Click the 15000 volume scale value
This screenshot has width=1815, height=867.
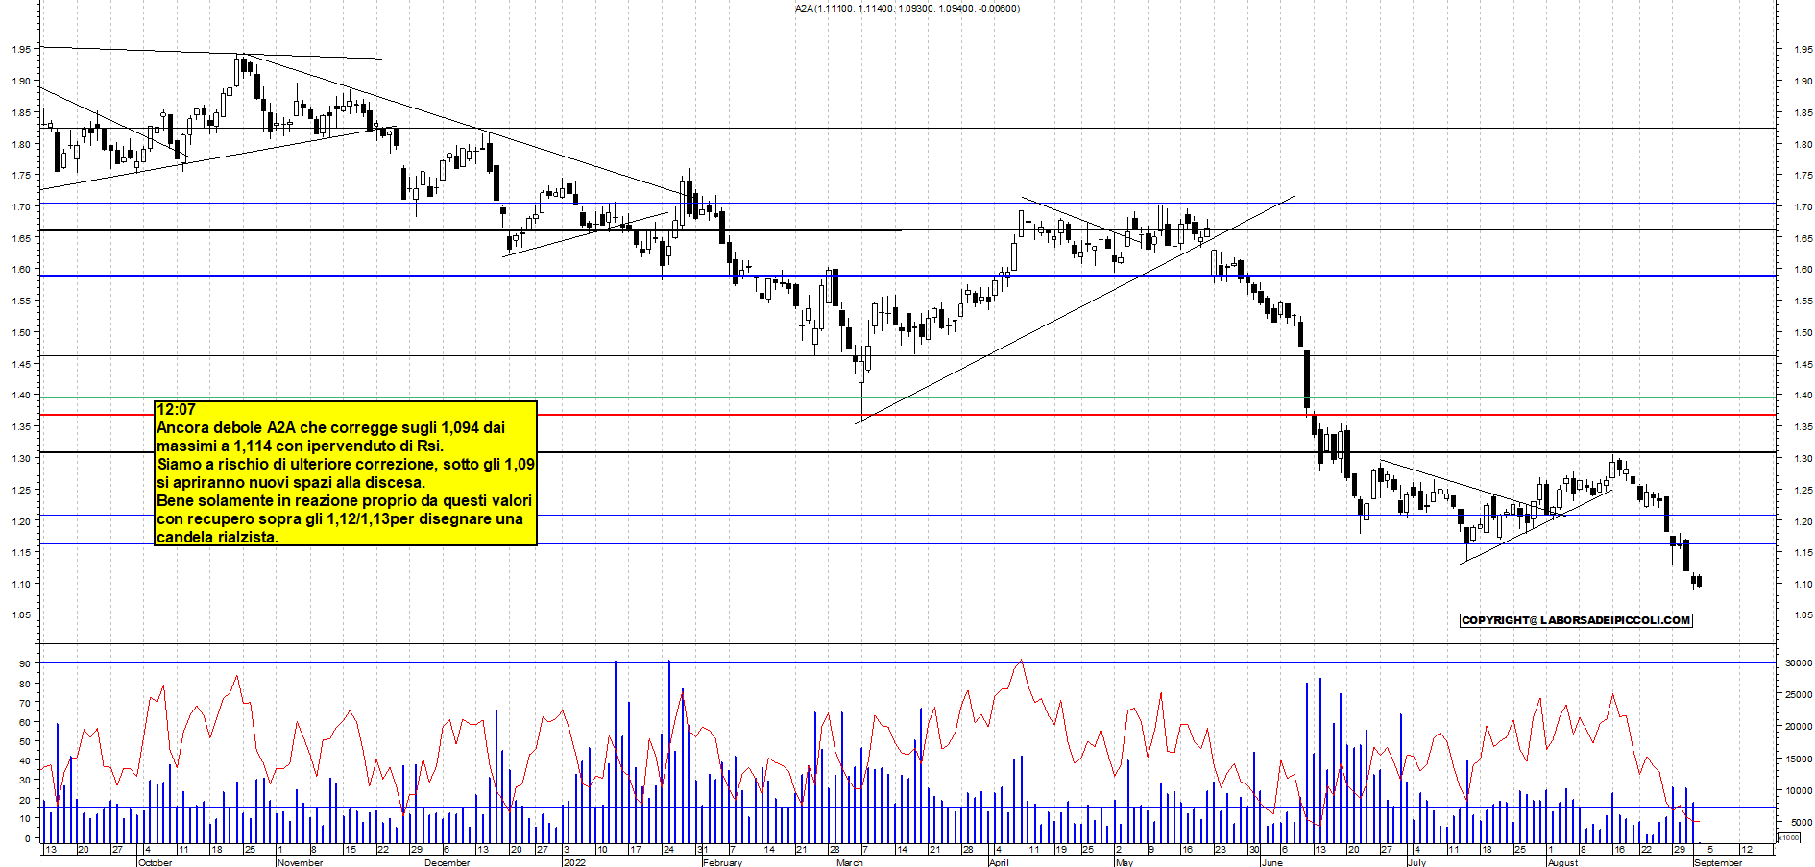1798,759
